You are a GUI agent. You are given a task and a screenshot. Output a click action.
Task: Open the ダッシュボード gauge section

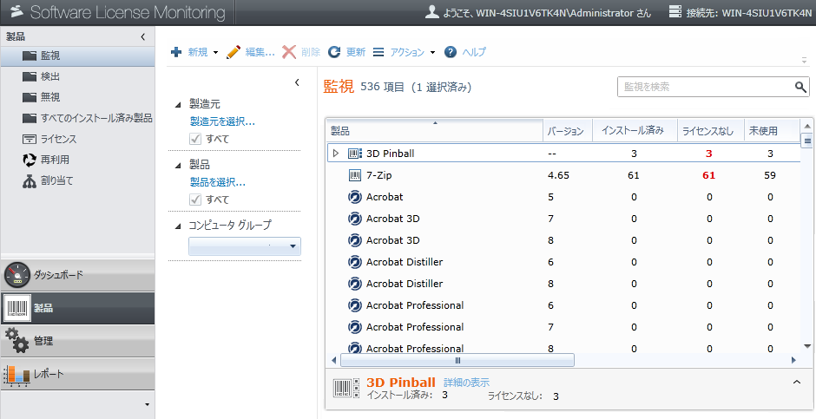tap(76, 275)
